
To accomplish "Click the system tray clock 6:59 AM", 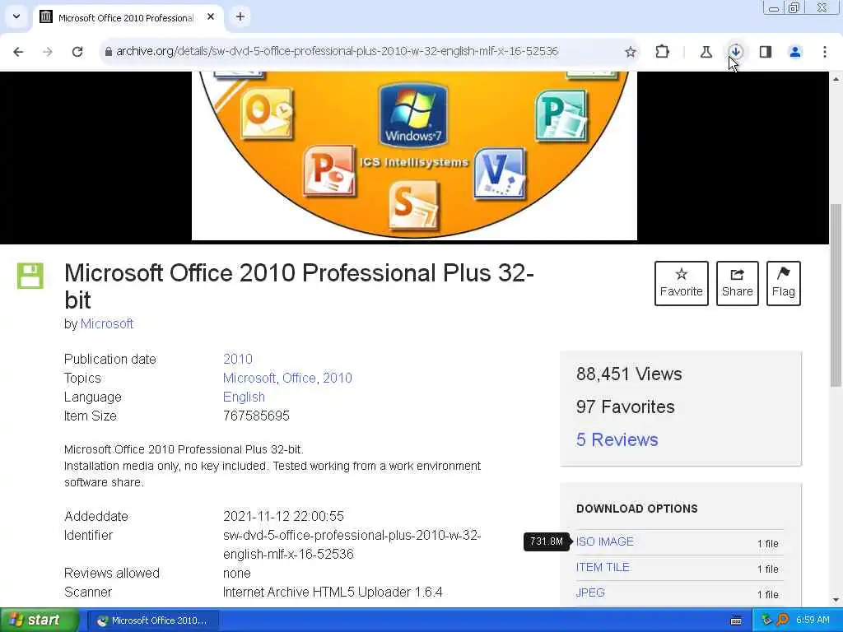I will (x=813, y=620).
